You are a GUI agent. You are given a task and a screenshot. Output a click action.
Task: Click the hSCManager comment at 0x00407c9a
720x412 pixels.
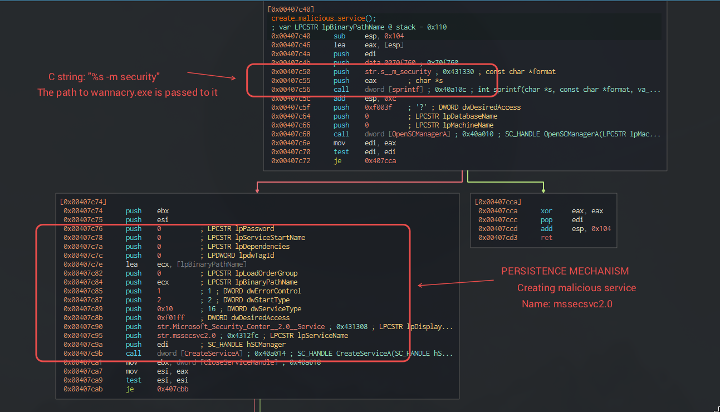243,345
